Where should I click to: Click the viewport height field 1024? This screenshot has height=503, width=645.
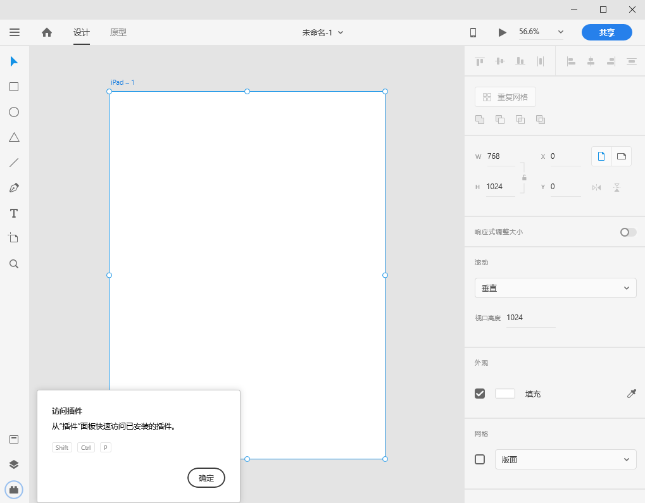(530, 318)
